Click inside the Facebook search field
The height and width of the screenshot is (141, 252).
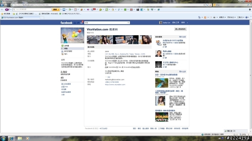(x=106, y=23)
